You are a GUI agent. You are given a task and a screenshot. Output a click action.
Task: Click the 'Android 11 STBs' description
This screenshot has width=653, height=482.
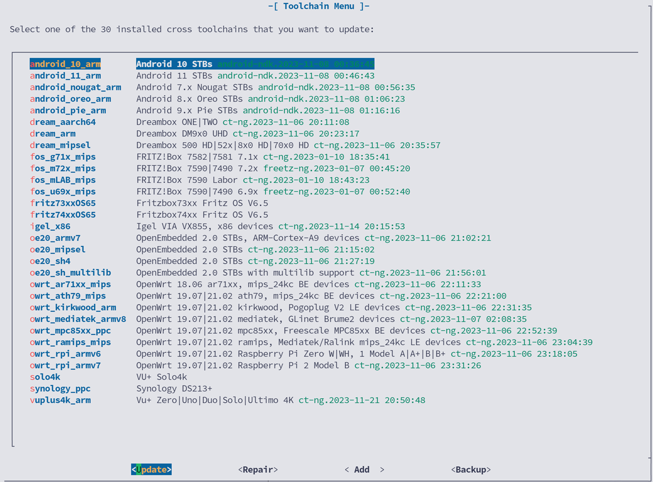[x=174, y=75]
